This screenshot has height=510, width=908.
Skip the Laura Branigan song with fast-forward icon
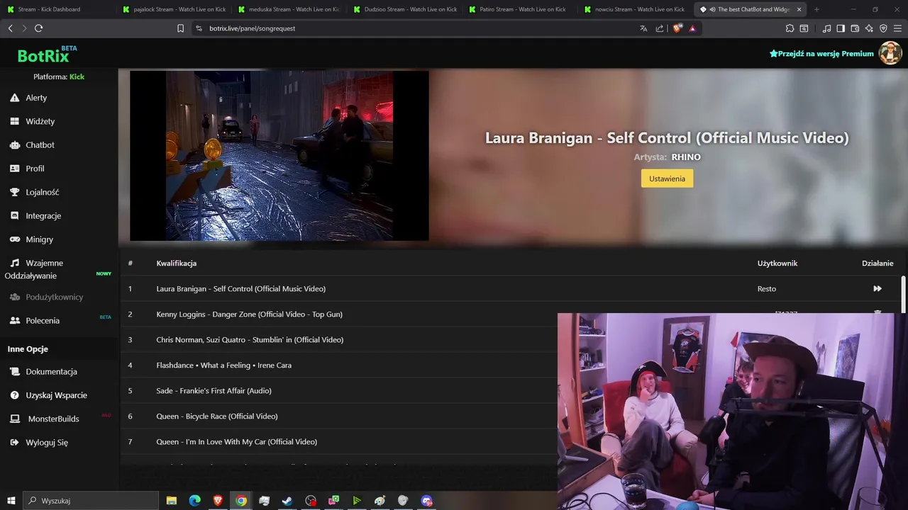click(877, 288)
